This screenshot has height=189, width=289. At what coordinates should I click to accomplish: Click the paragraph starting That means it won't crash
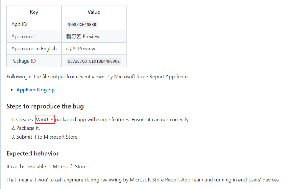point(143,180)
